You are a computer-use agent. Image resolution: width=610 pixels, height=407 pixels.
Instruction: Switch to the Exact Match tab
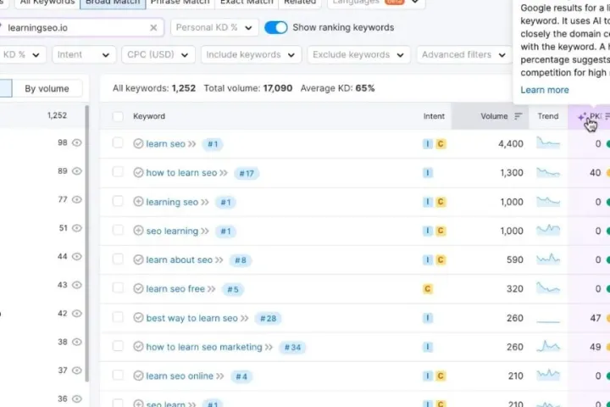[247, 3]
